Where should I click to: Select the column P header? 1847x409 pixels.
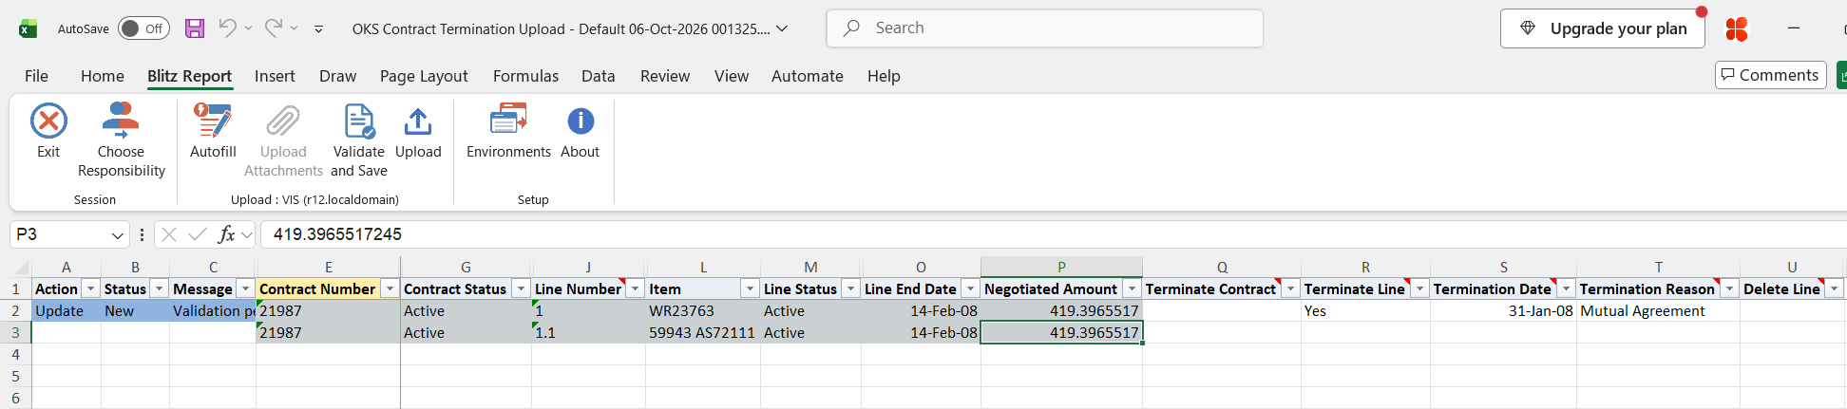coord(1061,267)
